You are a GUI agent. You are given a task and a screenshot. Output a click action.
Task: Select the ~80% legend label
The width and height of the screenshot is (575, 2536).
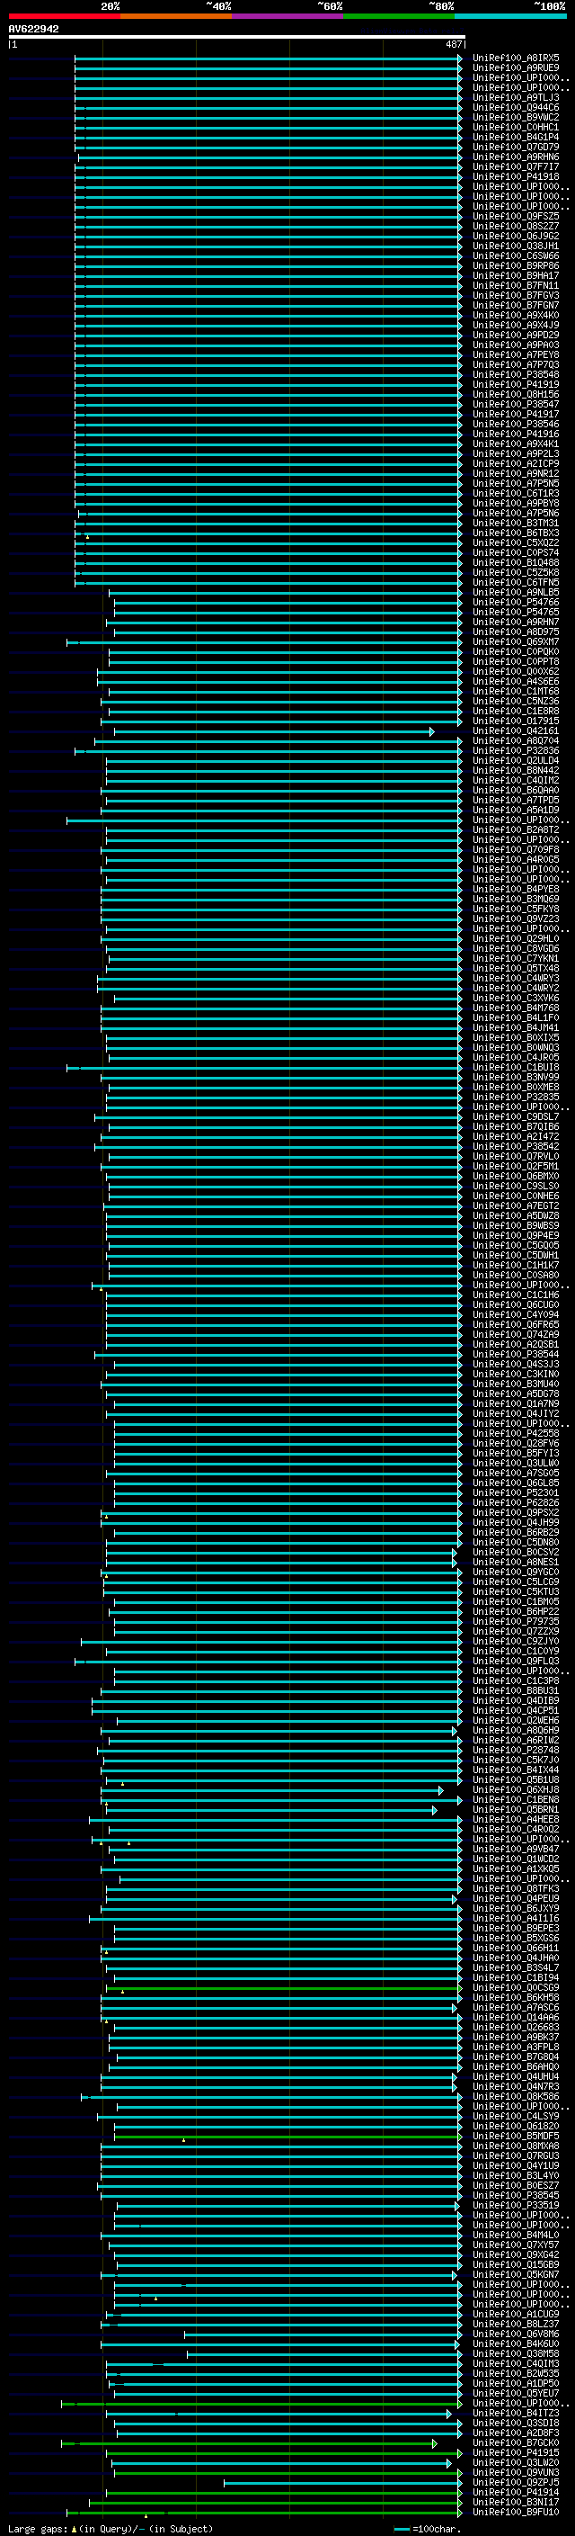441,6
